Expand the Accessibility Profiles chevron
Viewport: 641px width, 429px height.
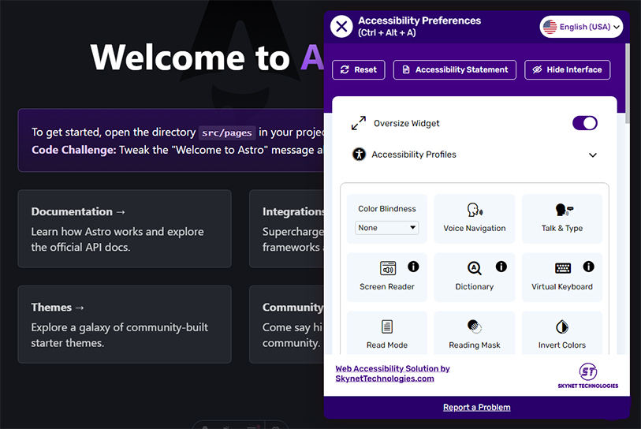coord(592,155)
